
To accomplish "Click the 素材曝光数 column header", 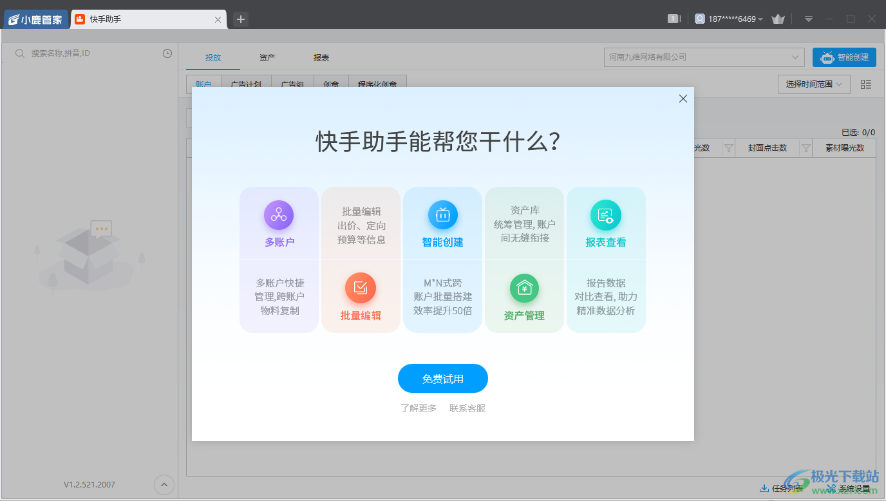I will [x=845, y=148].
